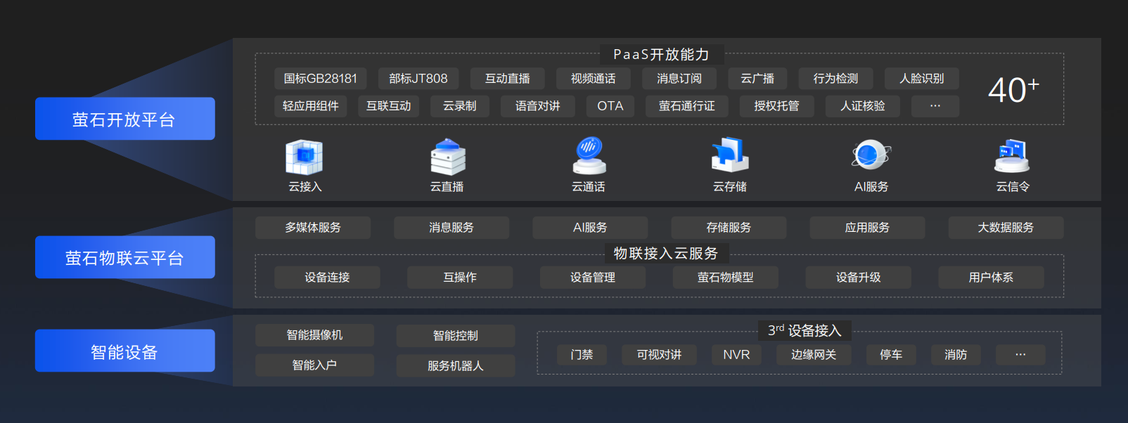Choose the 语音对讲 tag
Image resolution: width=1128 pixels, height=423 pixels.
point(538,106)
